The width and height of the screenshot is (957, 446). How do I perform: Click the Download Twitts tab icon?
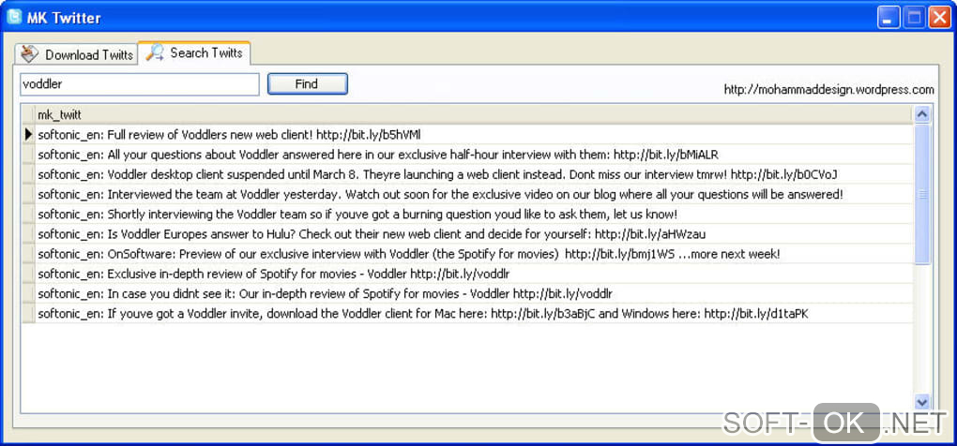tap(29, 54)
